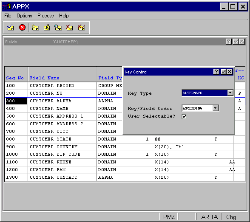The height and width of the screenshot is (222, 250).
Task: Confirm Key Control with the checkmark button
Action: pyautogui.click(x=223, y=72)
